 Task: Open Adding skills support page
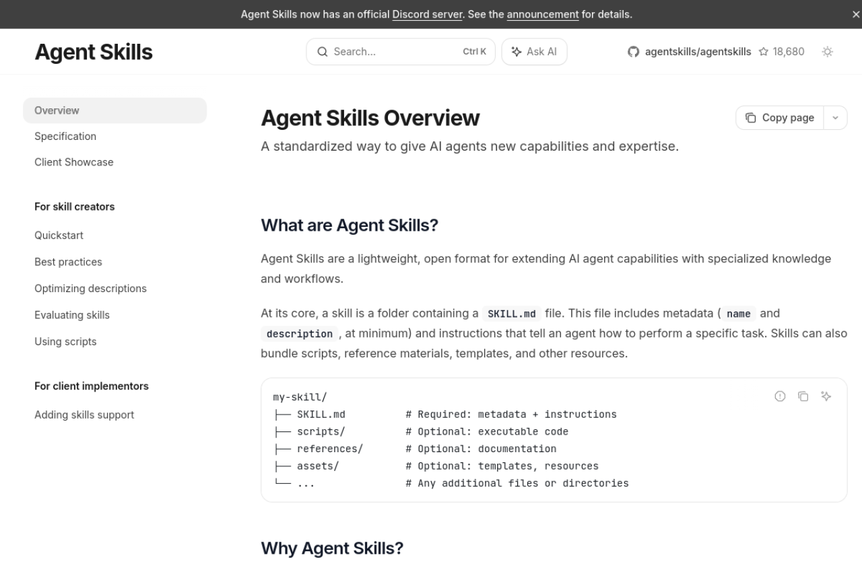pos(84,415)
